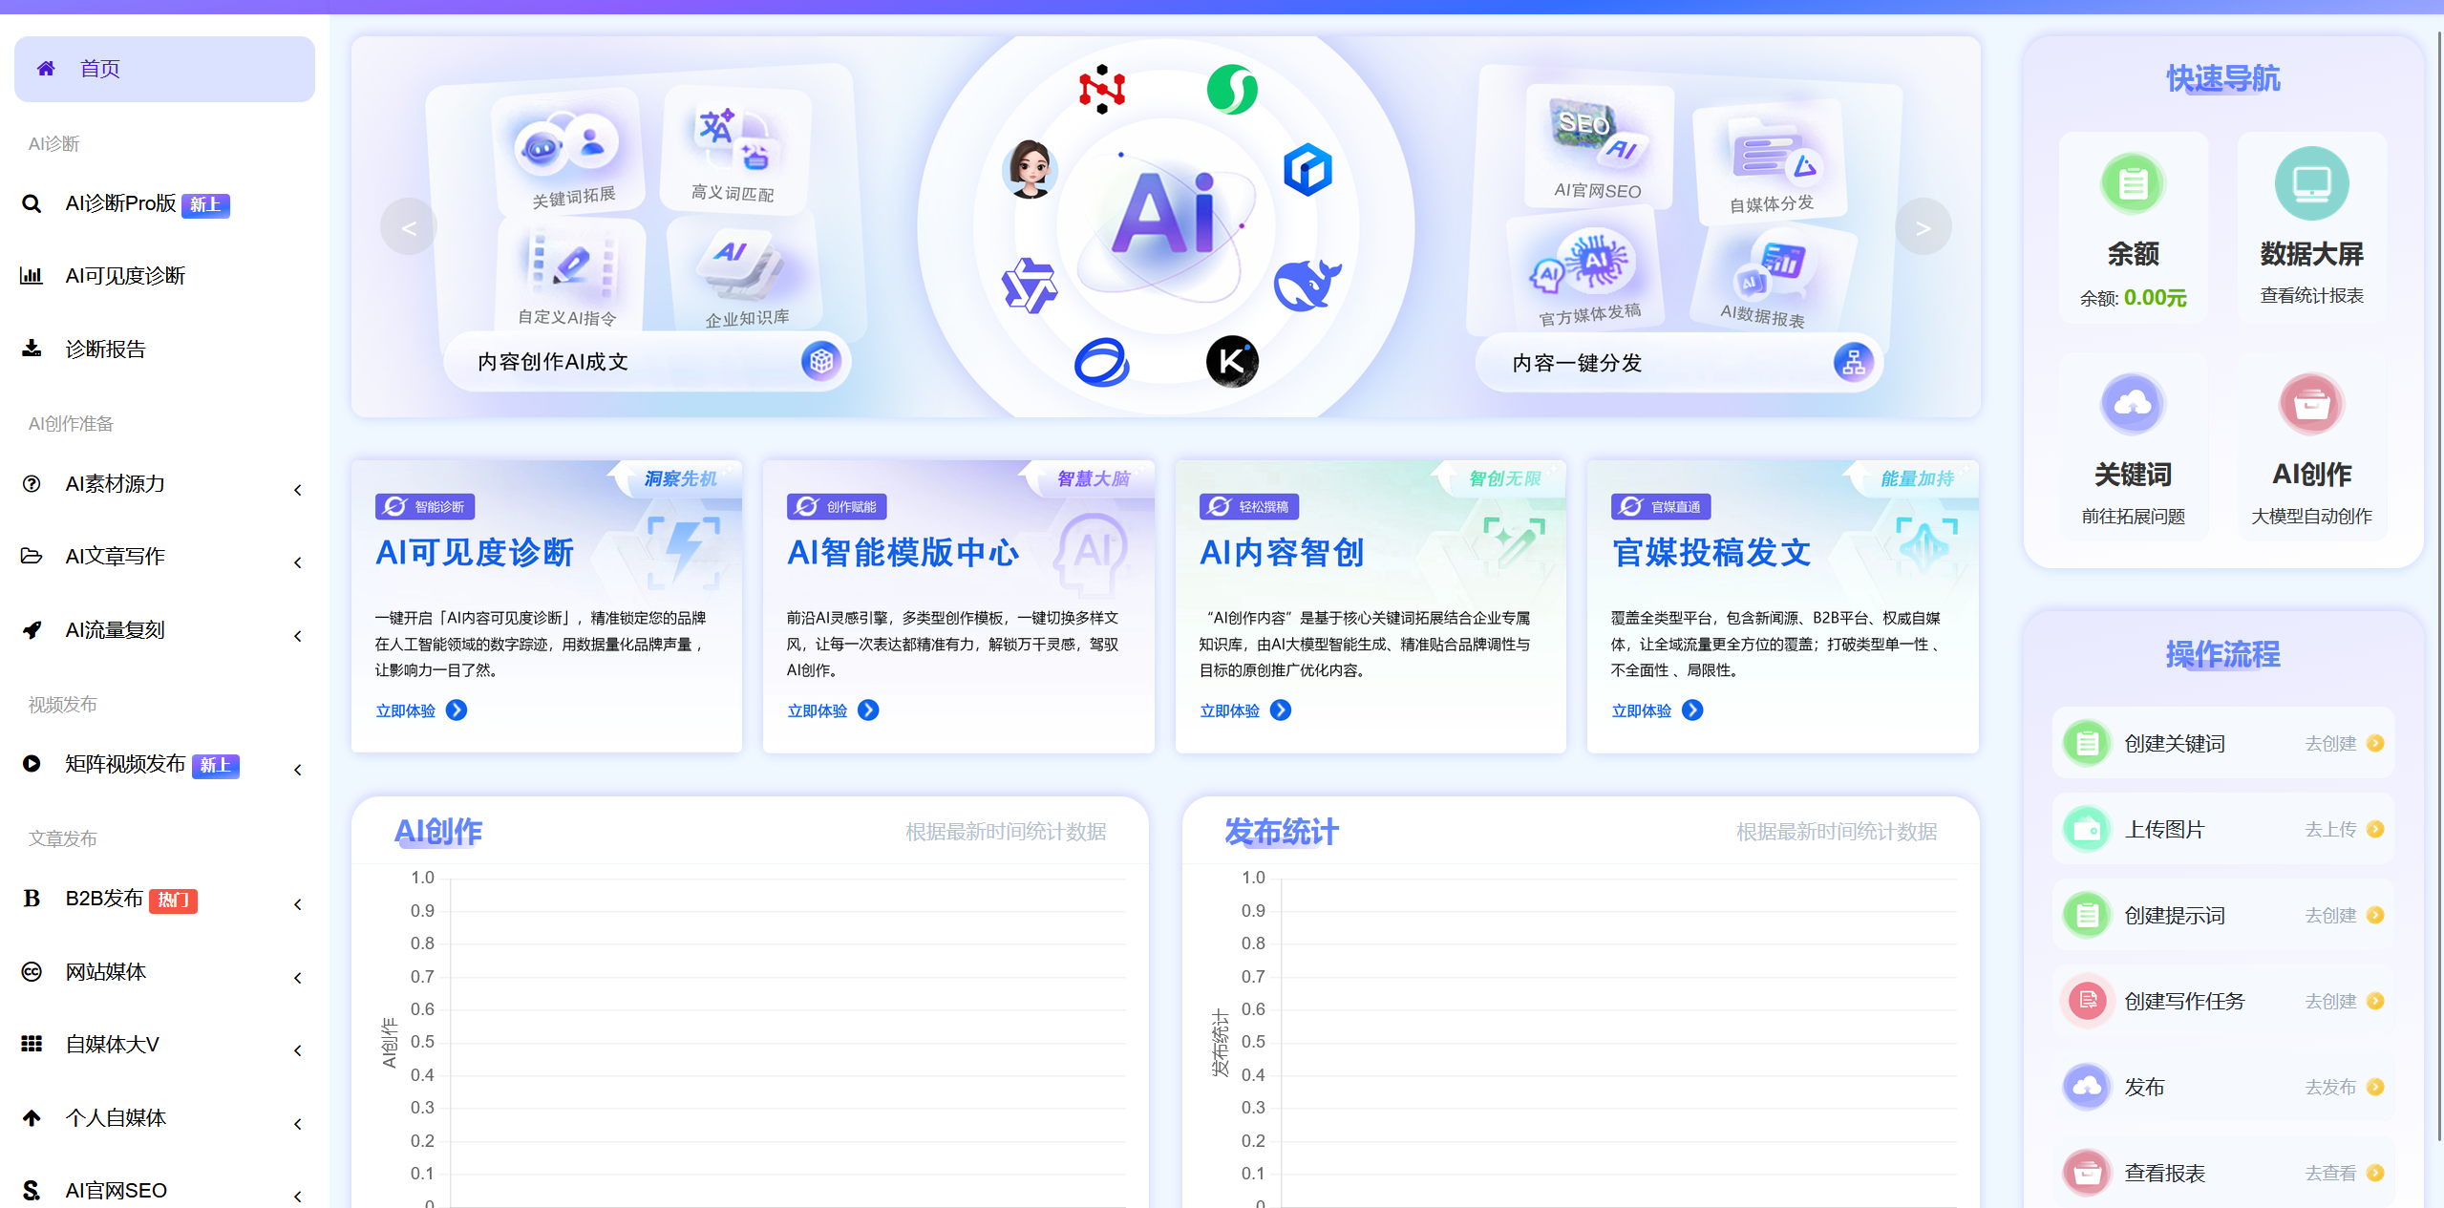
Task: Open the 数据大屏 monitor icon
Action: [x=2310, y=182]
